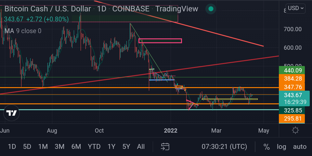The image size is (312, 156).
Task: Toggle auto scale mode
Action: (300, 147)
